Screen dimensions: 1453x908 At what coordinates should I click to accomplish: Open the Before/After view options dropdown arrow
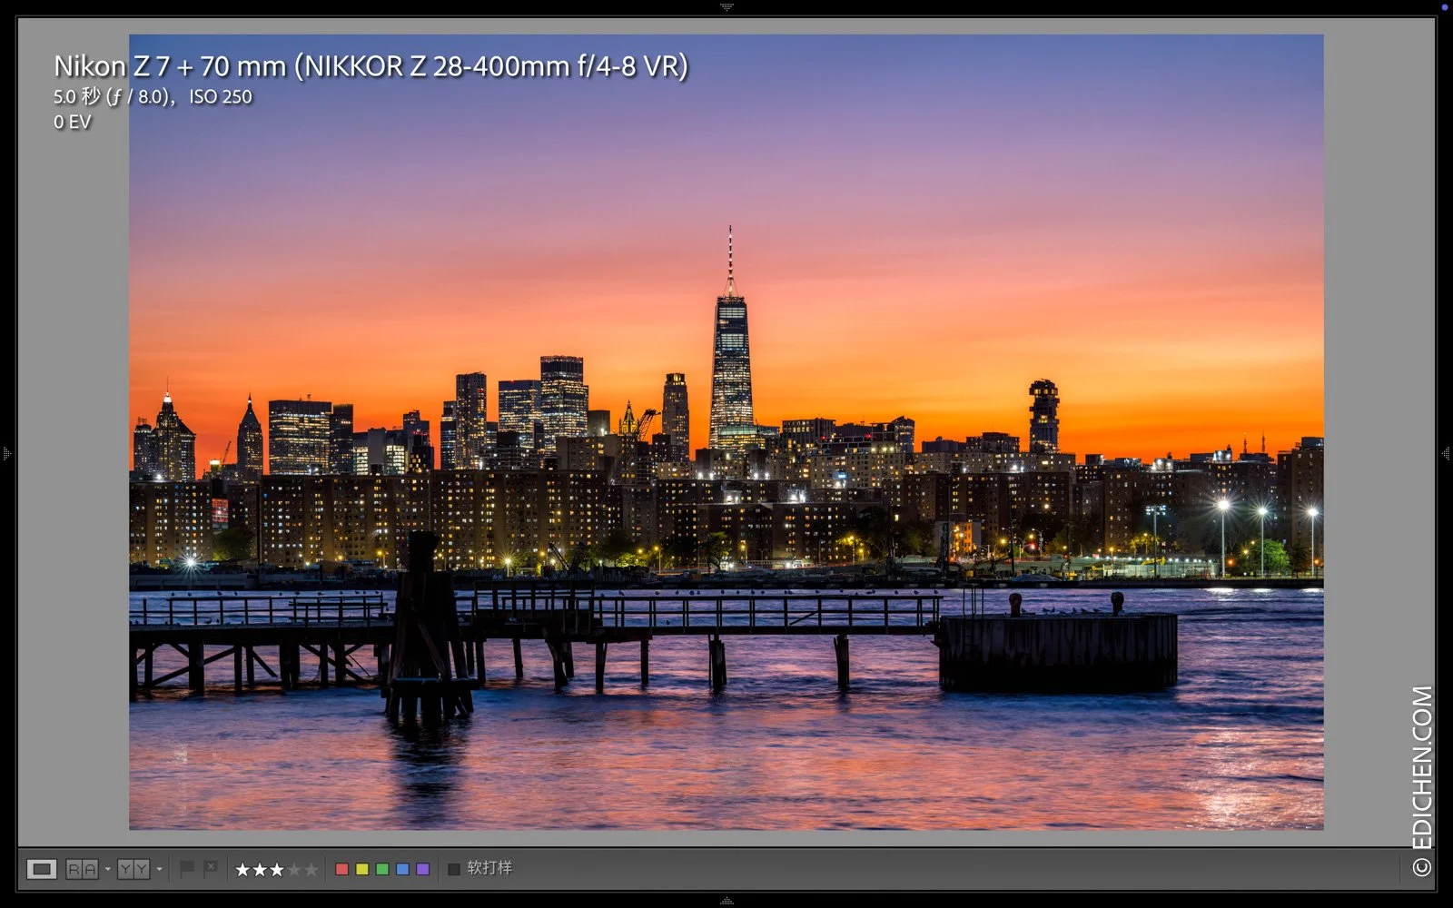(160, 869)
